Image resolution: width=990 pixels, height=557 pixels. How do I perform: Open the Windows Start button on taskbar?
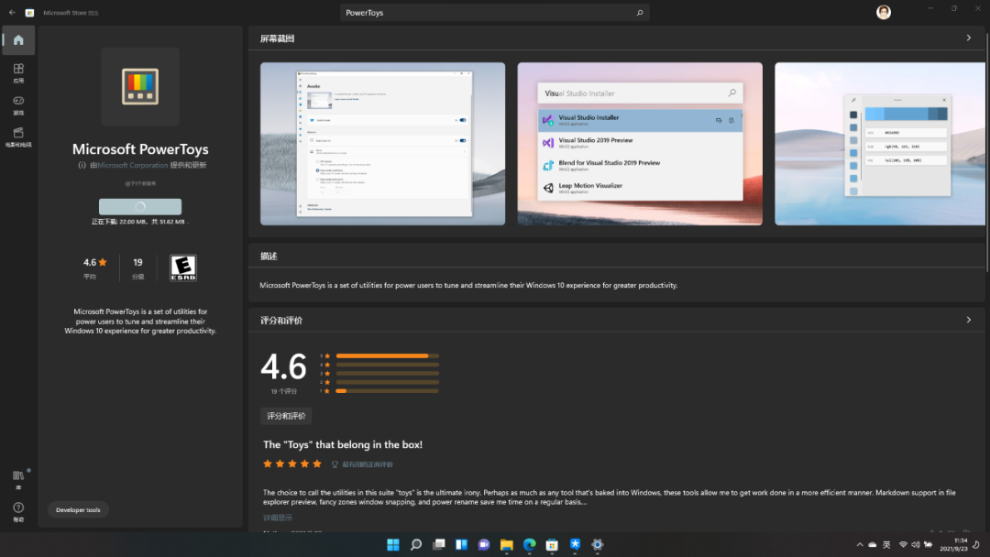tap(393, 545)
